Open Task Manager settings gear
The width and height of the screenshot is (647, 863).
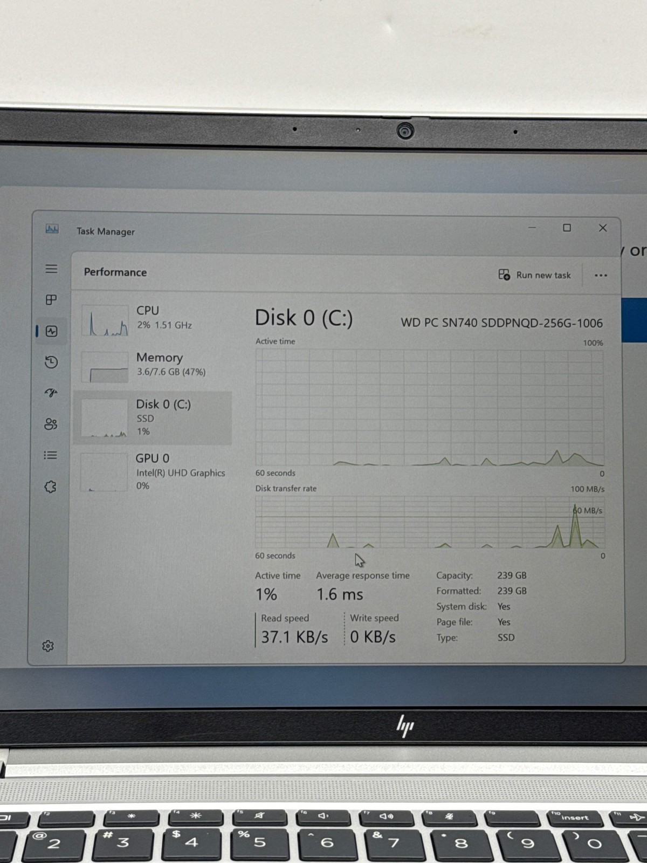[48, 646]
